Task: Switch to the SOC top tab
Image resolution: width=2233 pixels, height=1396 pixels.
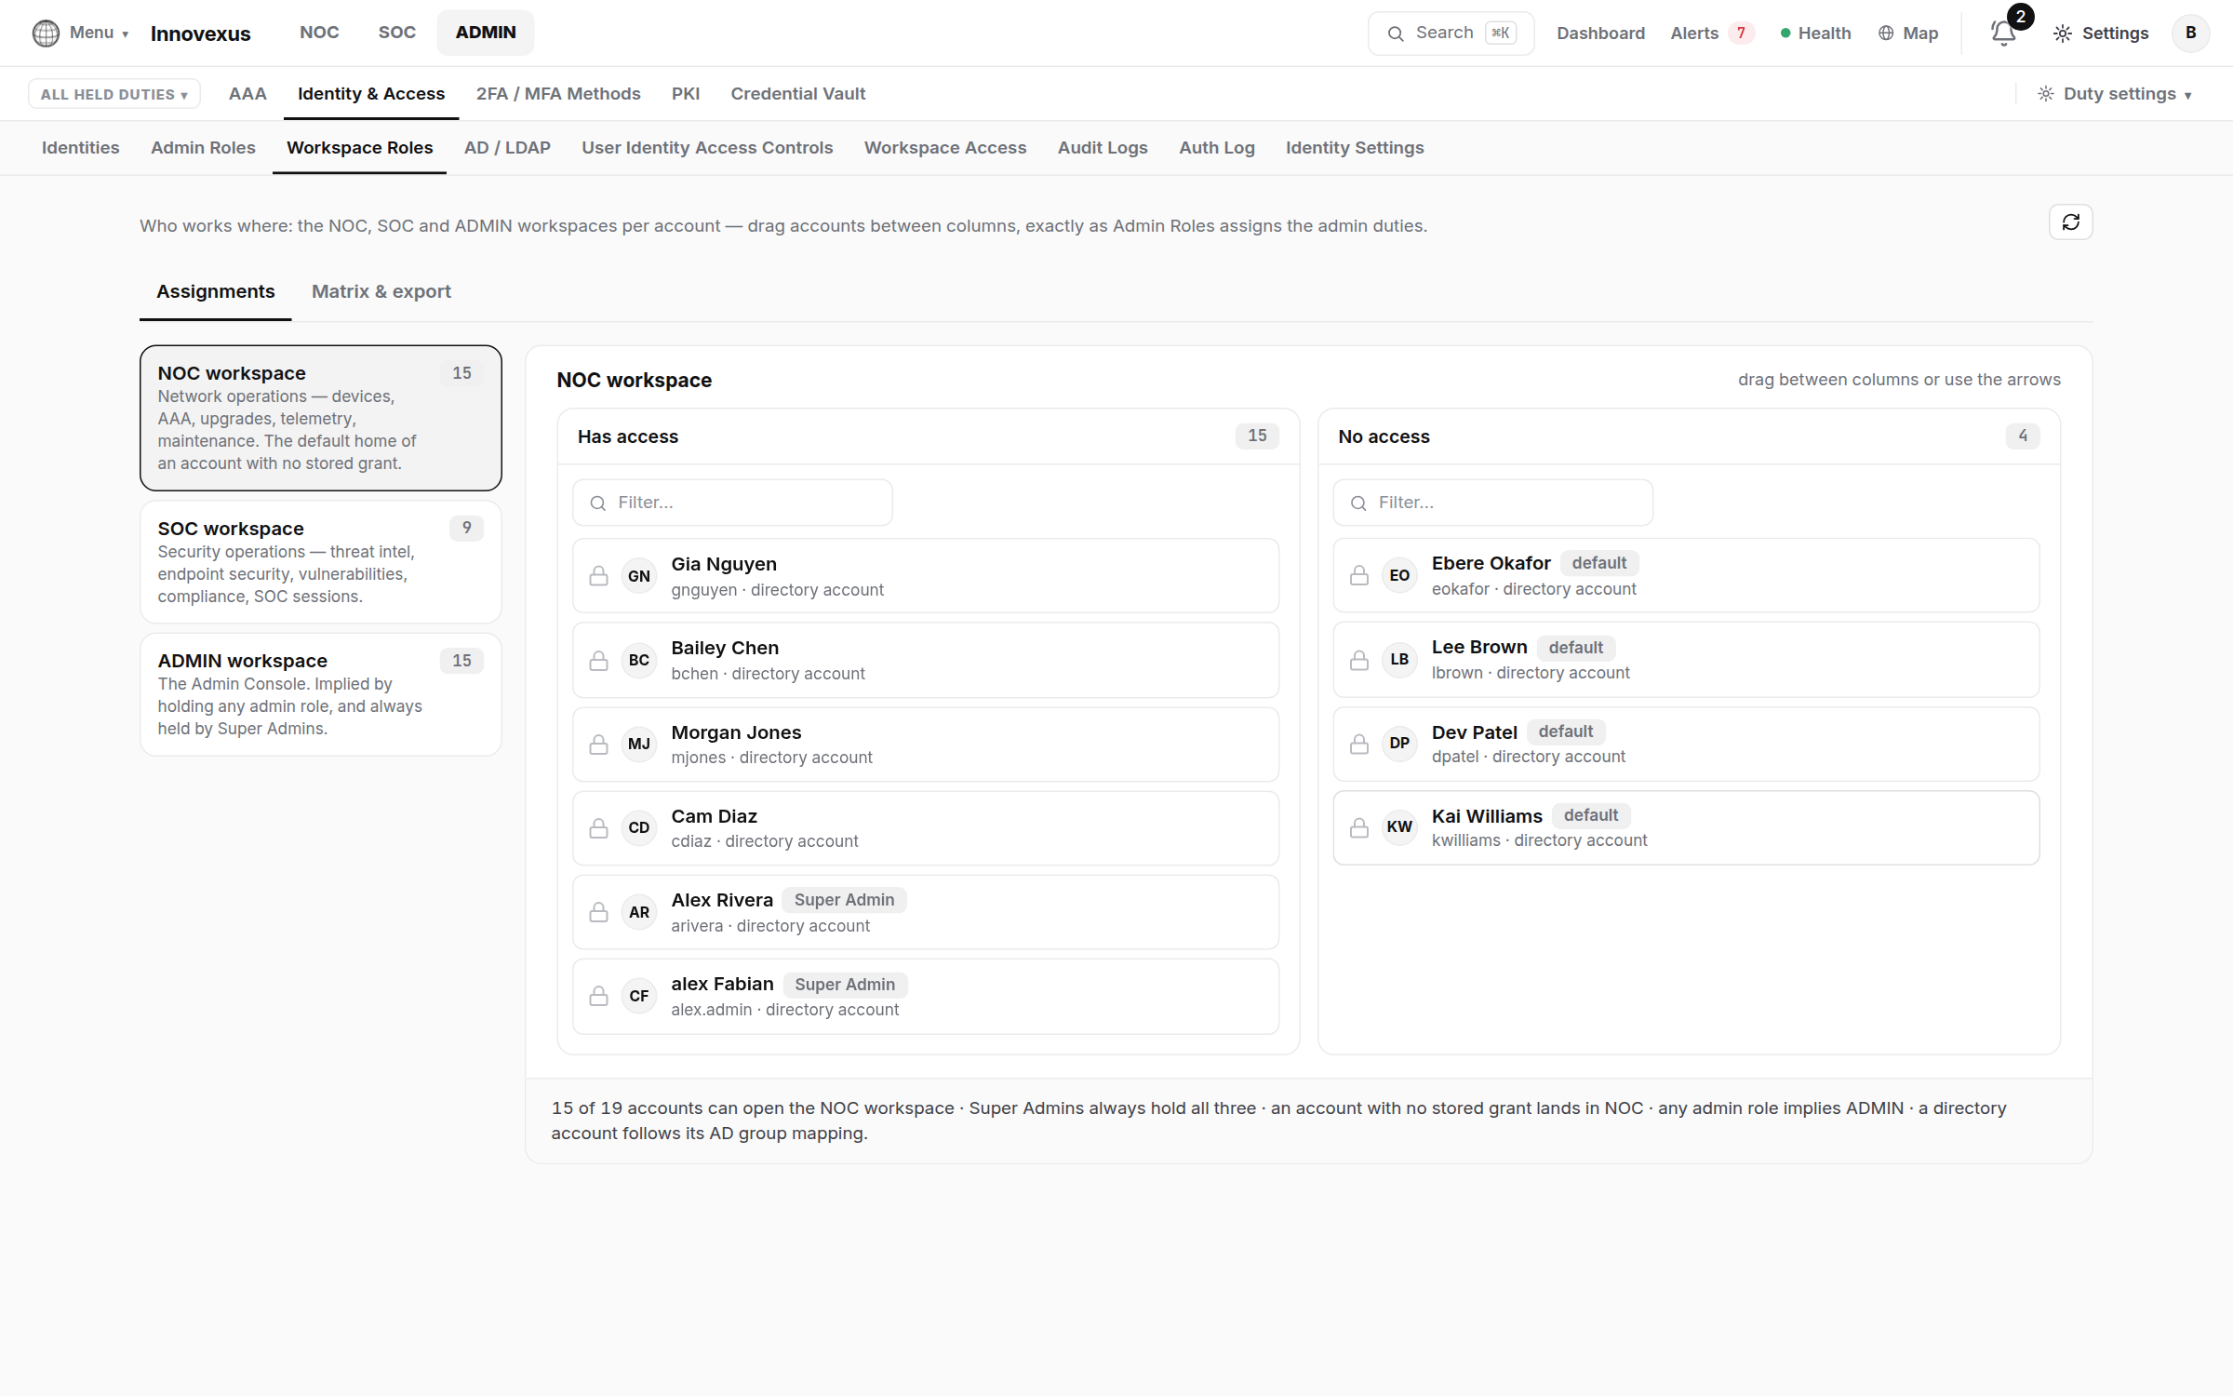Action: [x=396, y=33]
